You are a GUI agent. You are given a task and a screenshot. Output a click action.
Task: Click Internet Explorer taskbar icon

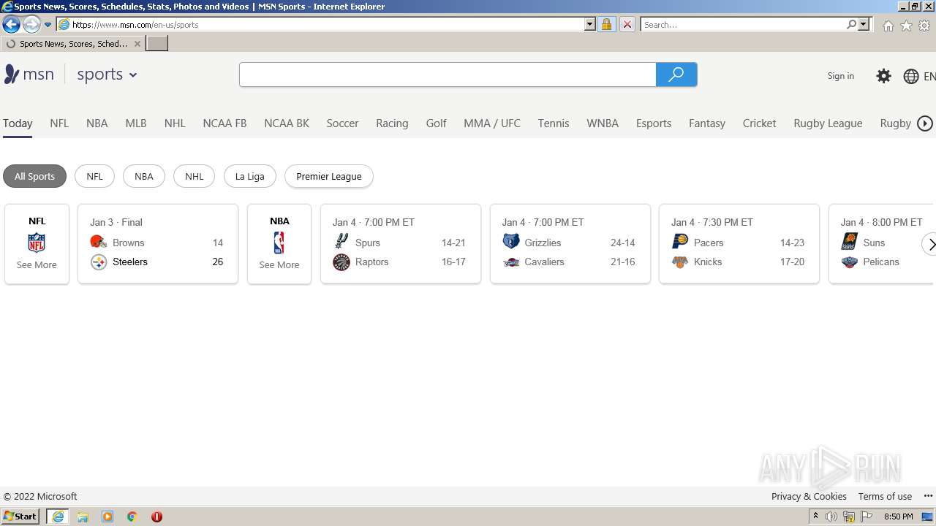58,517
